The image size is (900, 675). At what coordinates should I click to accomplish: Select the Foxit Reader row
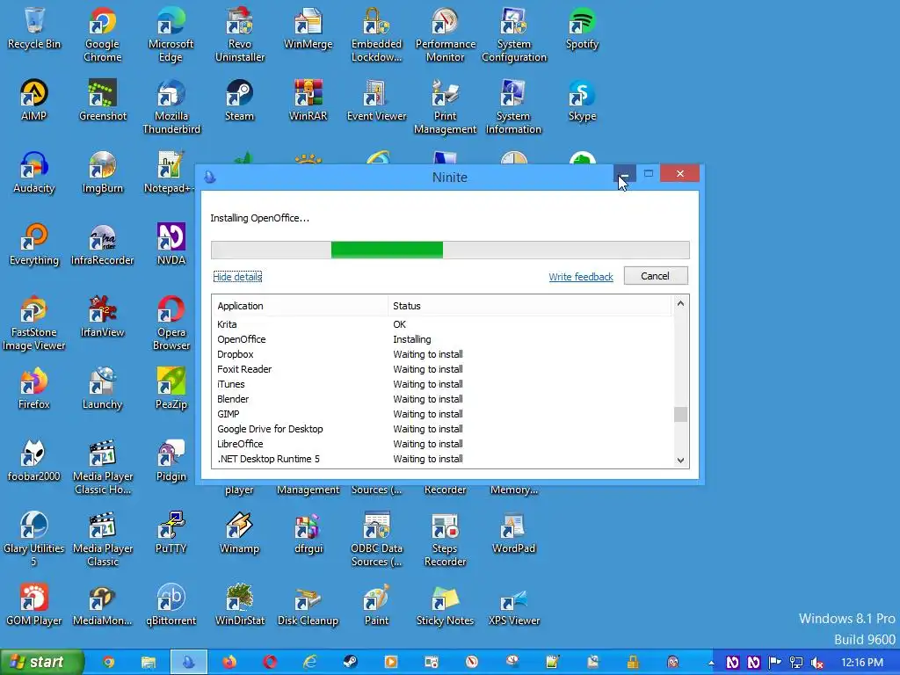point(443,369)
